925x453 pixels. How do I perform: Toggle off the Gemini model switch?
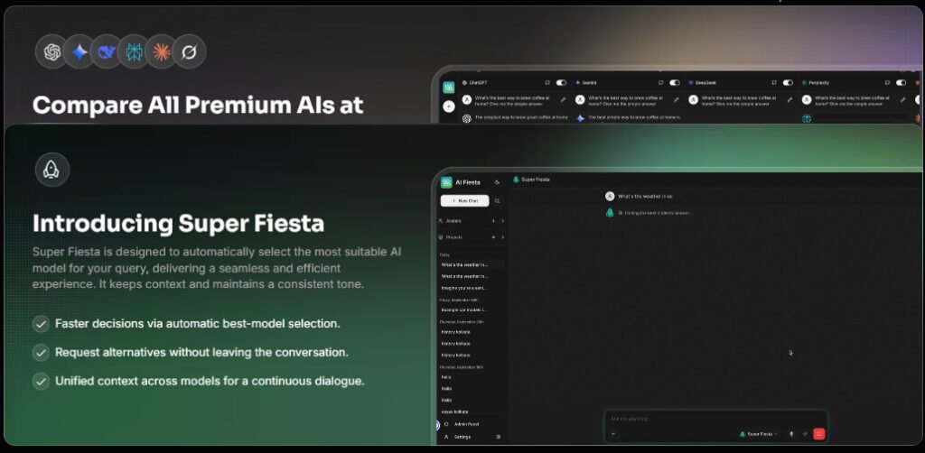click(x=674, y=83)
